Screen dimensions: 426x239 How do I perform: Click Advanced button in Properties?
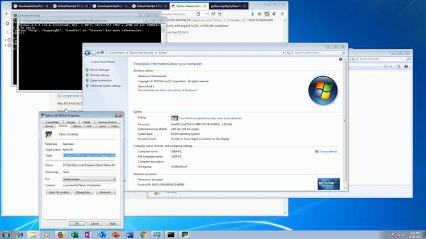click(106, 192)
